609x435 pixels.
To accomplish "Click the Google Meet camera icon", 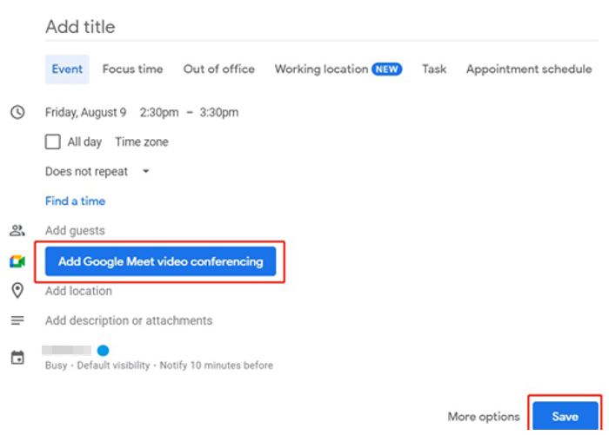I will pyautogui.click(x=17, y=261).
